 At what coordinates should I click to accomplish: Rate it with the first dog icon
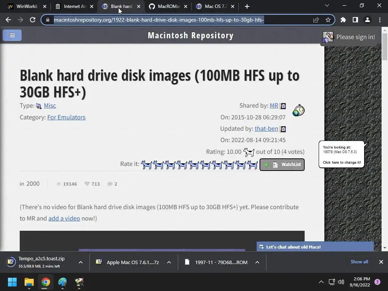tap(147, 165)
